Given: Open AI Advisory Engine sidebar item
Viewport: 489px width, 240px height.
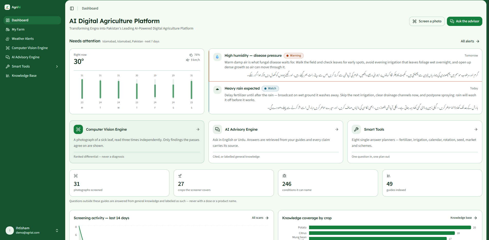Looking at the screenshot, I should coord(32,57).
